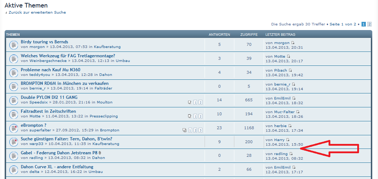Click topic status icon for Birdy touring row
This screenshot has width=378, height=179.
tap(14, 45)
